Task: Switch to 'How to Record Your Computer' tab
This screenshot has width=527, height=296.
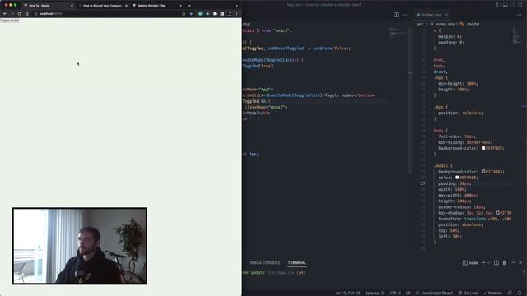Action: point(102,6)
